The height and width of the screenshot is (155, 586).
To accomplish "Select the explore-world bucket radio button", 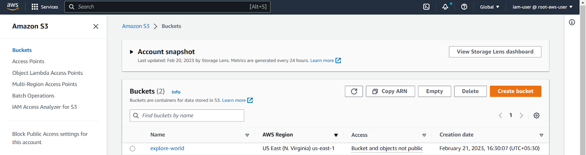I will click(x=133, y=148).
